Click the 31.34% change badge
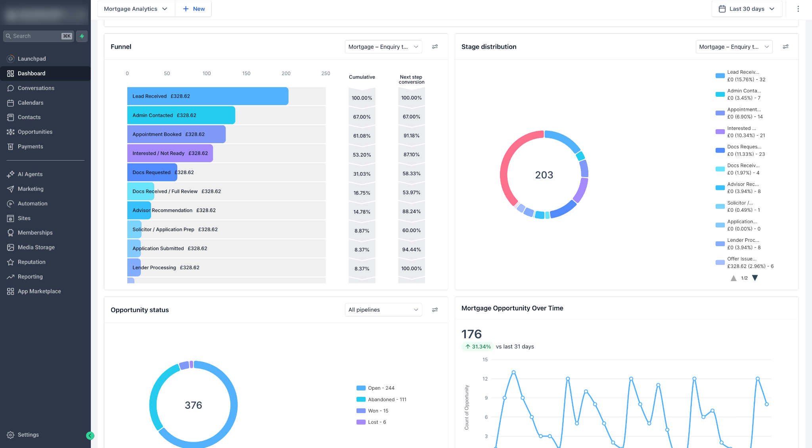812x448 pixels. [478, 347]
